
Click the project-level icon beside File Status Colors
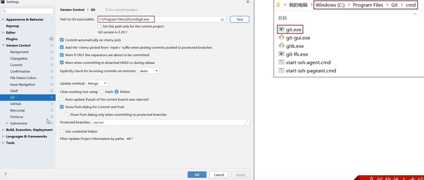point(52,78)
